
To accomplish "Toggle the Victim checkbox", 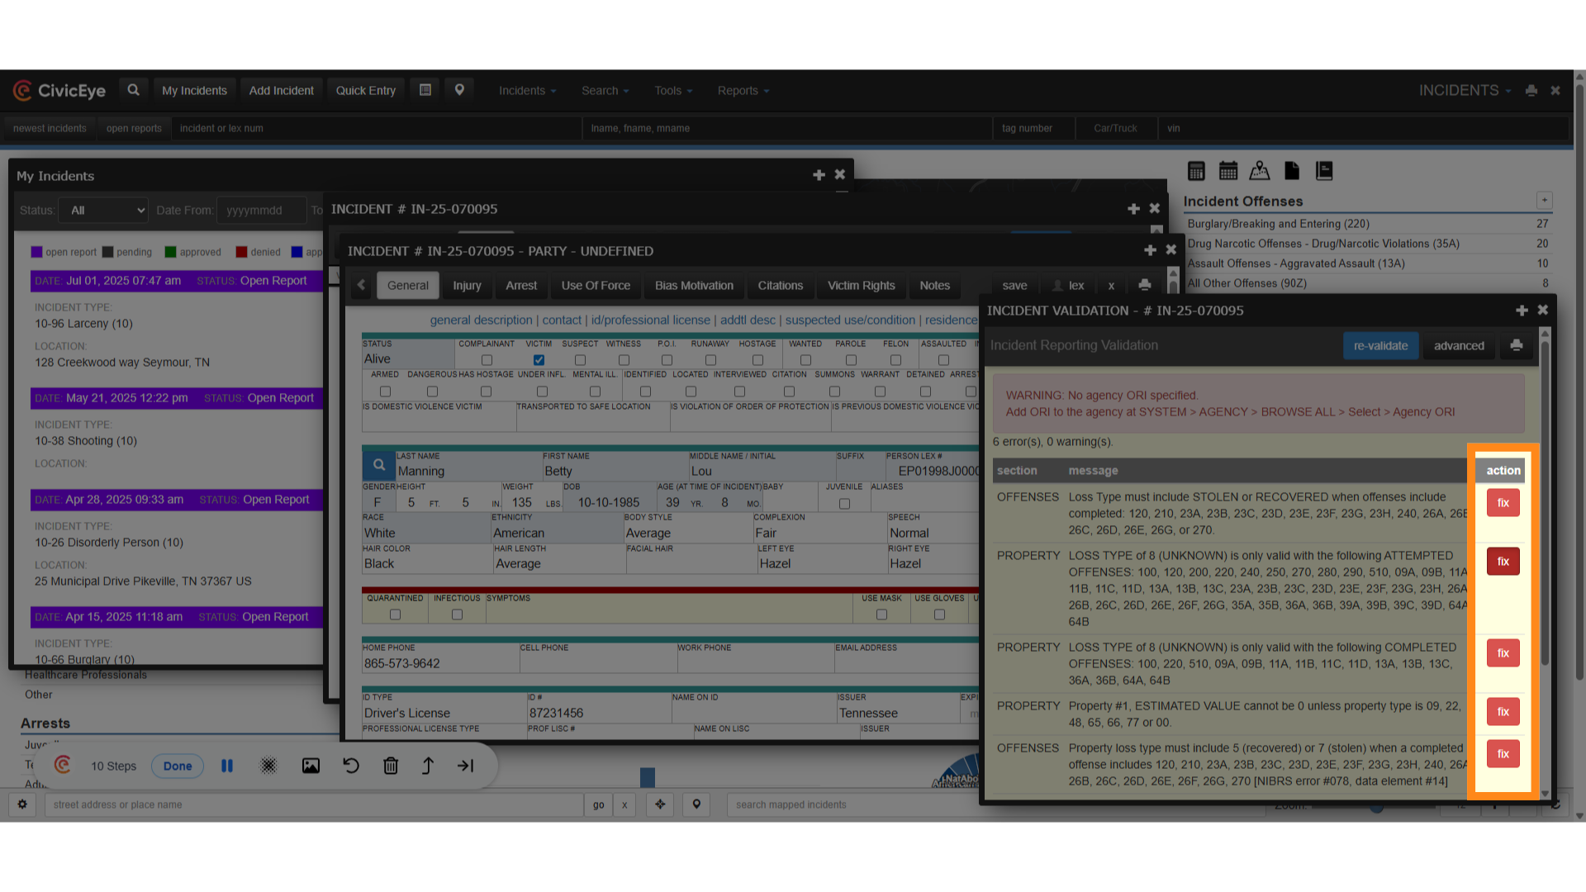I will tap(539, 360).
